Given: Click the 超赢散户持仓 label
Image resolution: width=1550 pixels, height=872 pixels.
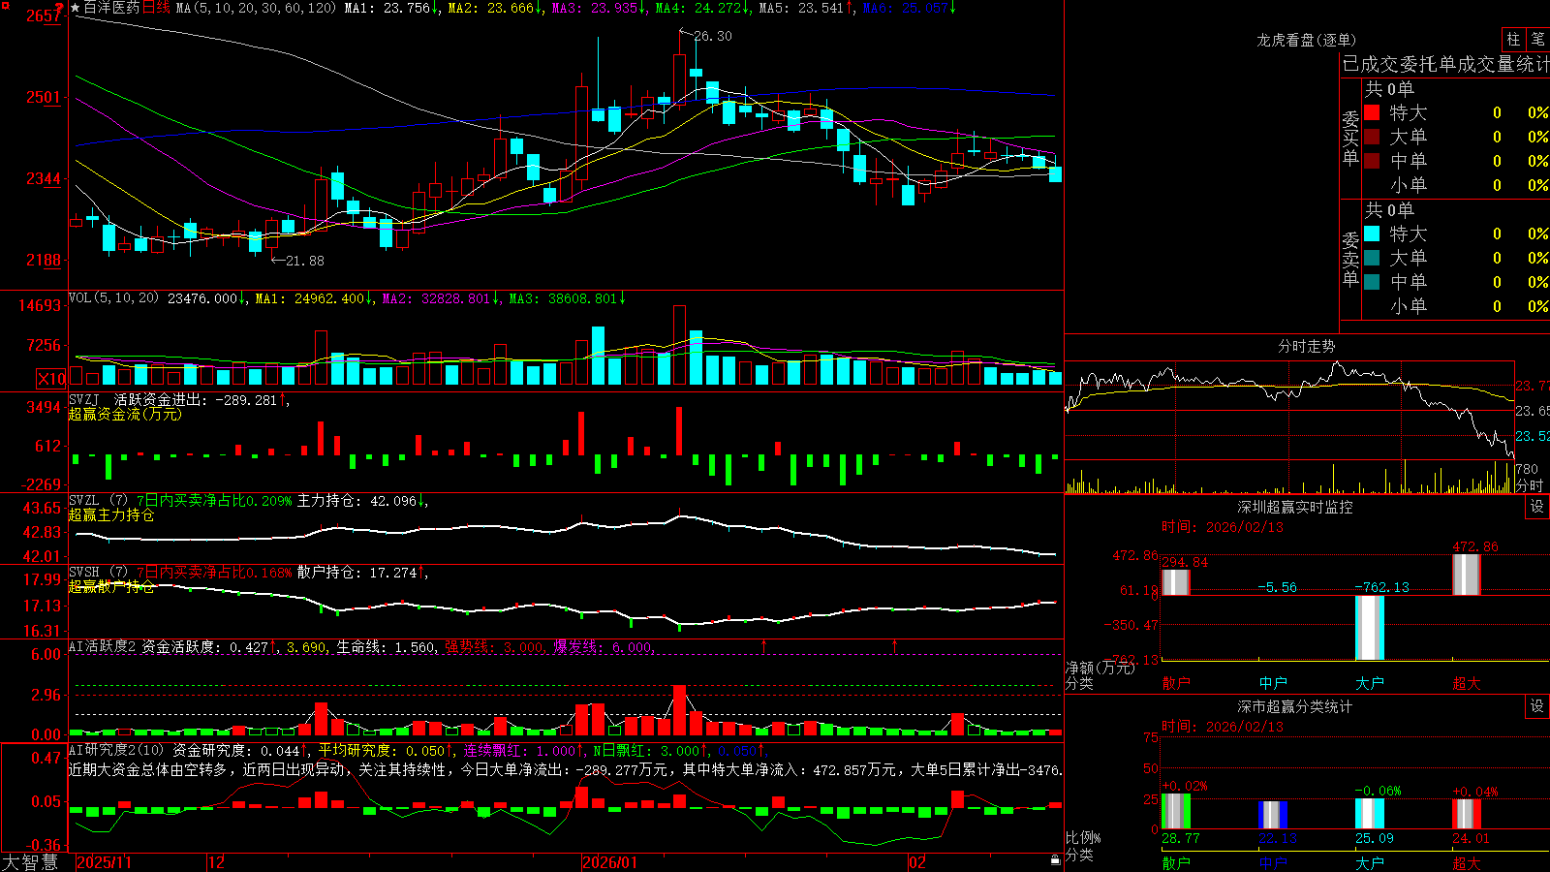Looking at the screenshot, I should tap(111, 586).
